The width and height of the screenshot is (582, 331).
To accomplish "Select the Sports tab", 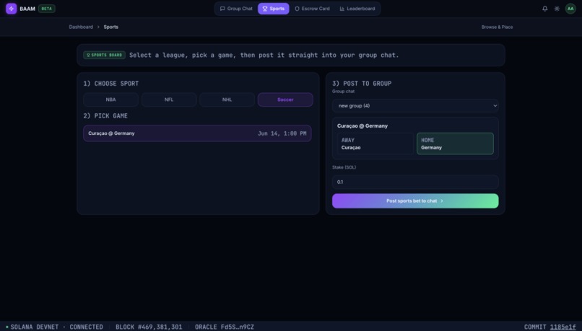I will pos(273,9).
